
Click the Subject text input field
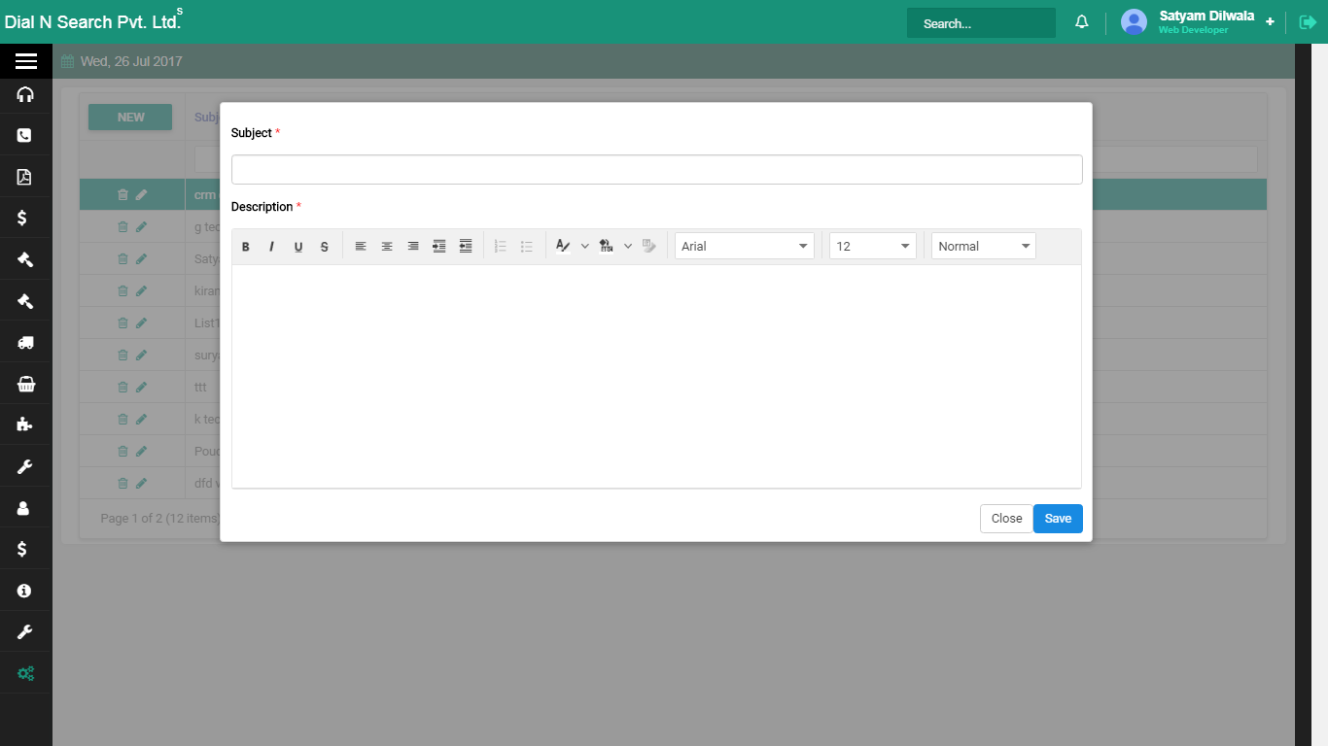[x=656, y=170]
